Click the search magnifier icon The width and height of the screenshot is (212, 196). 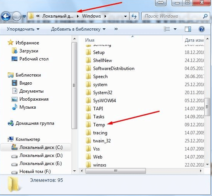(x=205, y=16)
